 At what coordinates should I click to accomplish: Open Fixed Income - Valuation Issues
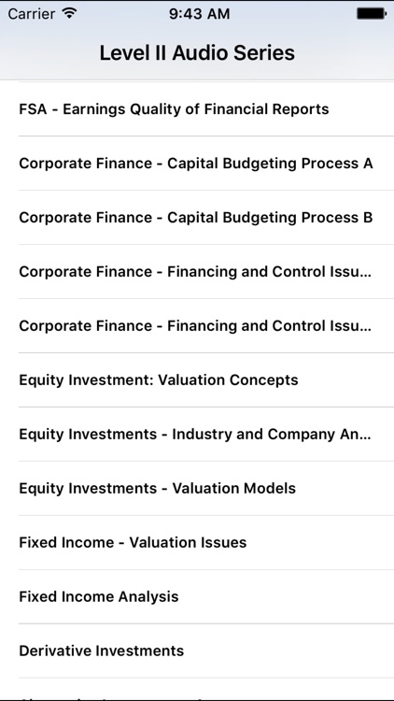[x=197, y=542]
